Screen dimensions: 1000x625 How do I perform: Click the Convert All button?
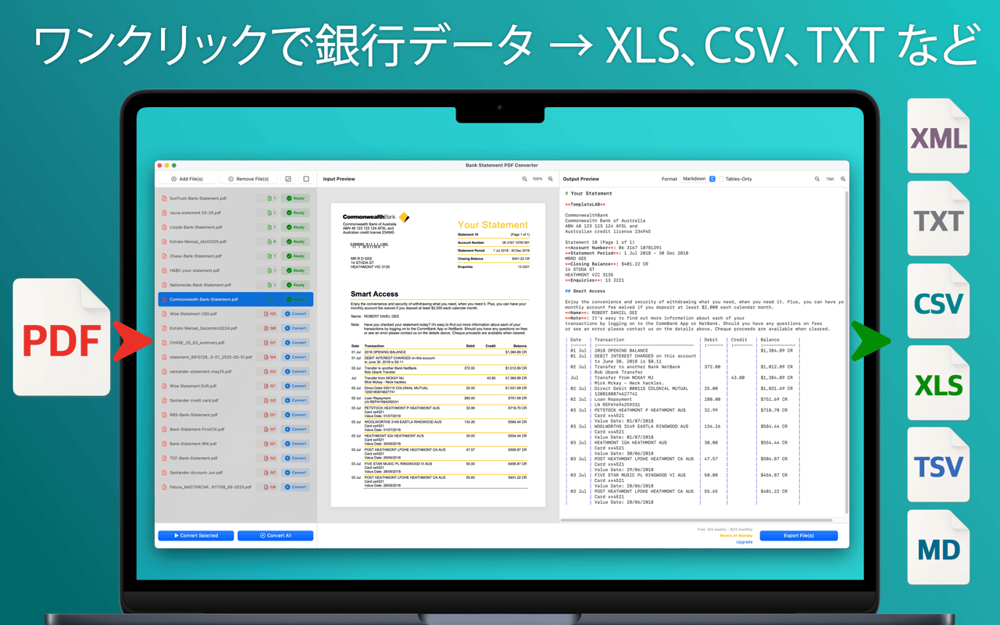tap(276, 536)
